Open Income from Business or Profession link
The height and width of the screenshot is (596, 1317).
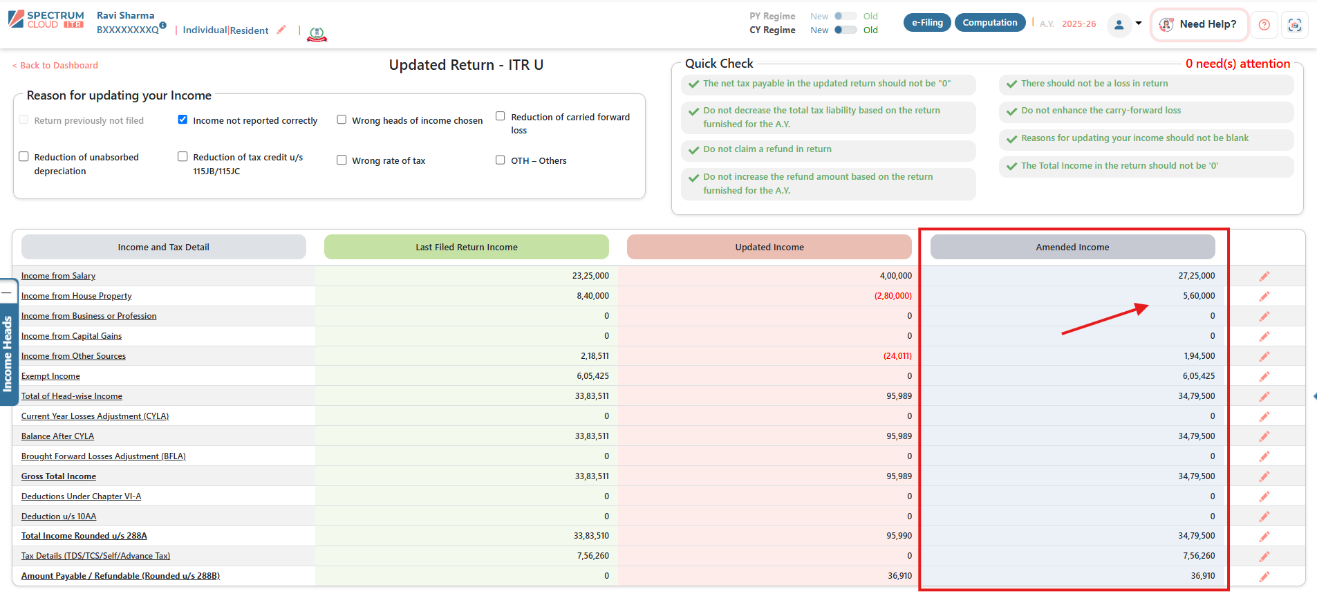point(88,316)
